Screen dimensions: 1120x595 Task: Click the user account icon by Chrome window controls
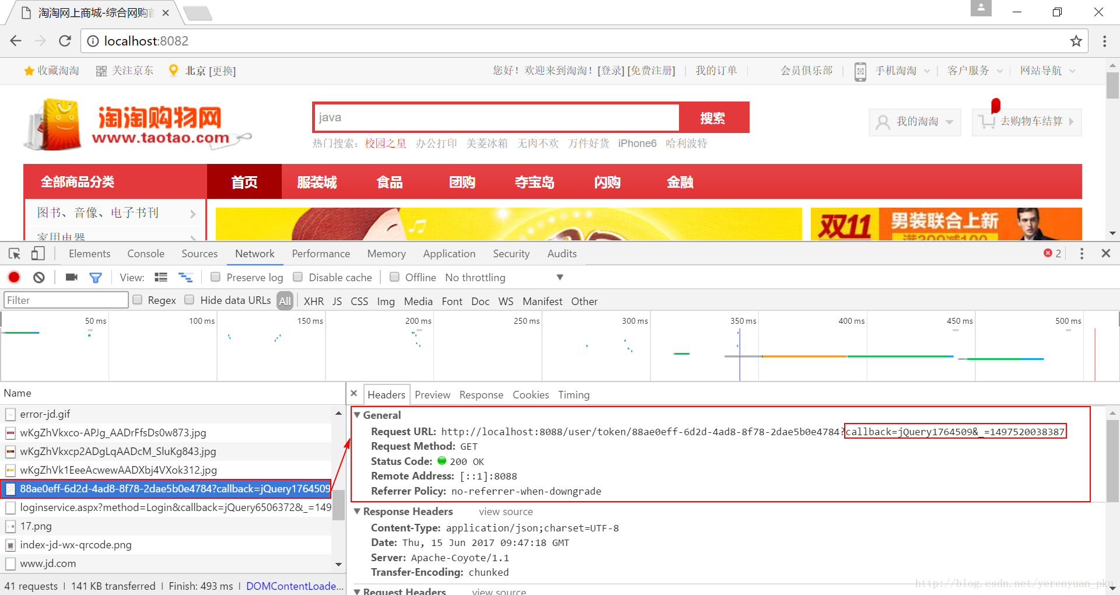[981, 8]
